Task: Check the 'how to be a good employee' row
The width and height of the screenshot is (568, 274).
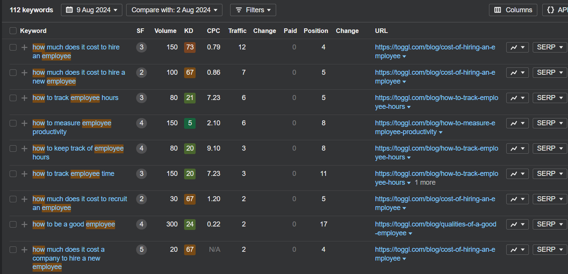Action: (x=13, y=224)
